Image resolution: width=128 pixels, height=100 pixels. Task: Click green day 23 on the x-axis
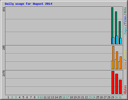point(90,97)
